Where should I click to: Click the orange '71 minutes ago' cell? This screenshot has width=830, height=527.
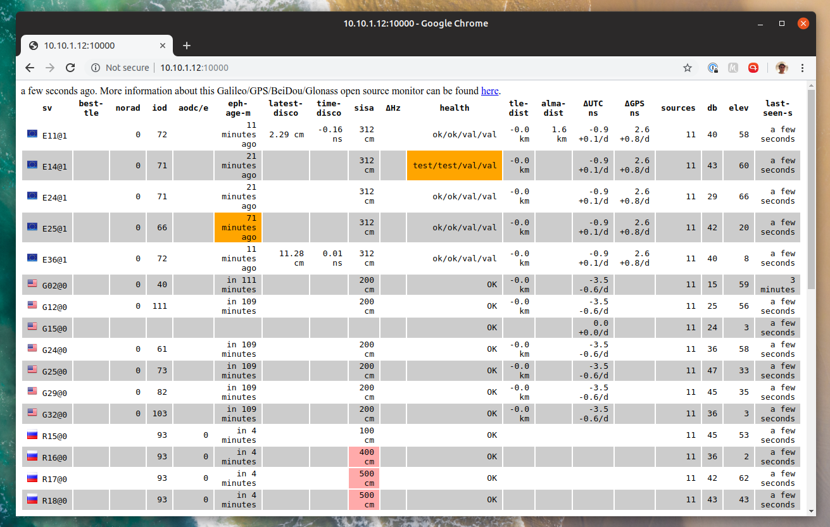tap(238, 227)
